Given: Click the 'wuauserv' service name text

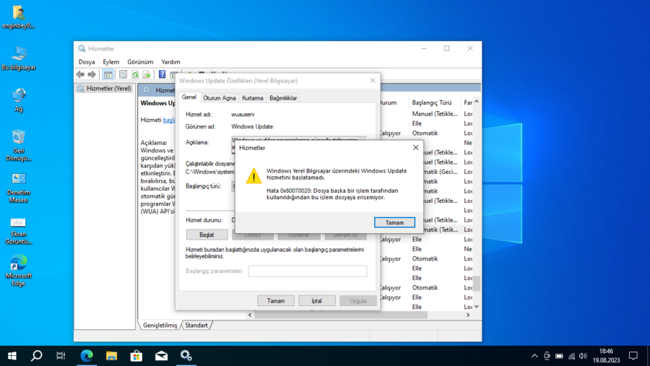Looking at the screenshot, I should [243, 114].
